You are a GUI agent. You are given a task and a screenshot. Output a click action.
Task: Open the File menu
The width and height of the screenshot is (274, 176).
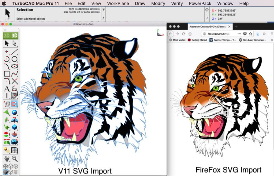[68, 3]
